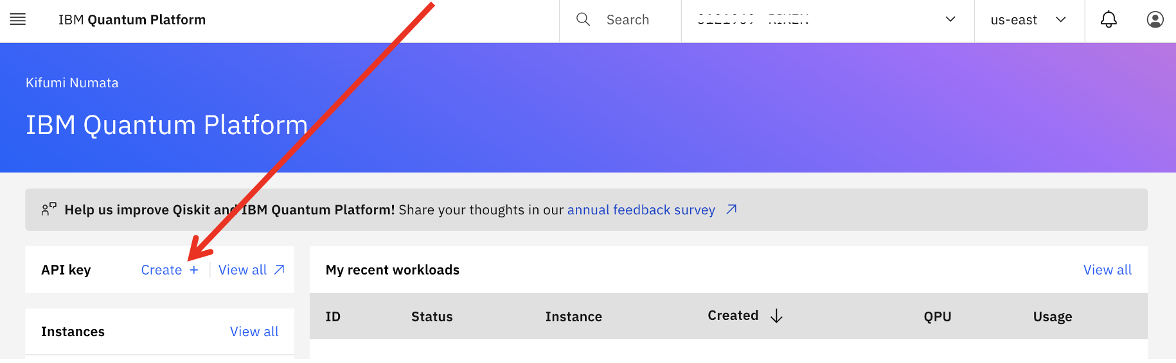Click the plus icon beside Create
This screenshot has width=1176, height=363.
click(x=194, y=270)
